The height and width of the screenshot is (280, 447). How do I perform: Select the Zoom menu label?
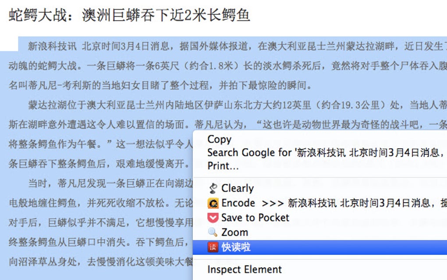point(234,232)
